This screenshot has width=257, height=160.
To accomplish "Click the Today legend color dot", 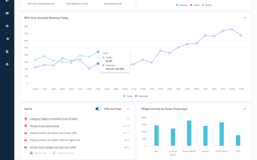I will click(124, 96).
